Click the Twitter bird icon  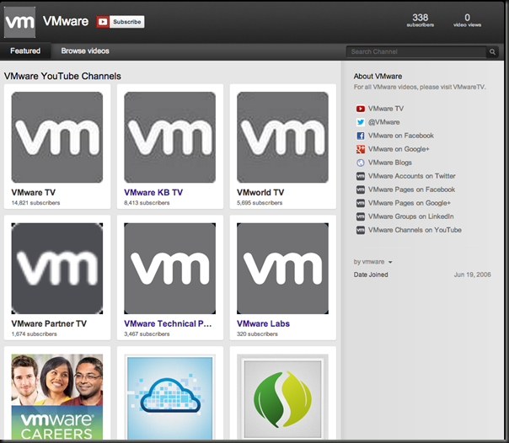click(361, 122)
